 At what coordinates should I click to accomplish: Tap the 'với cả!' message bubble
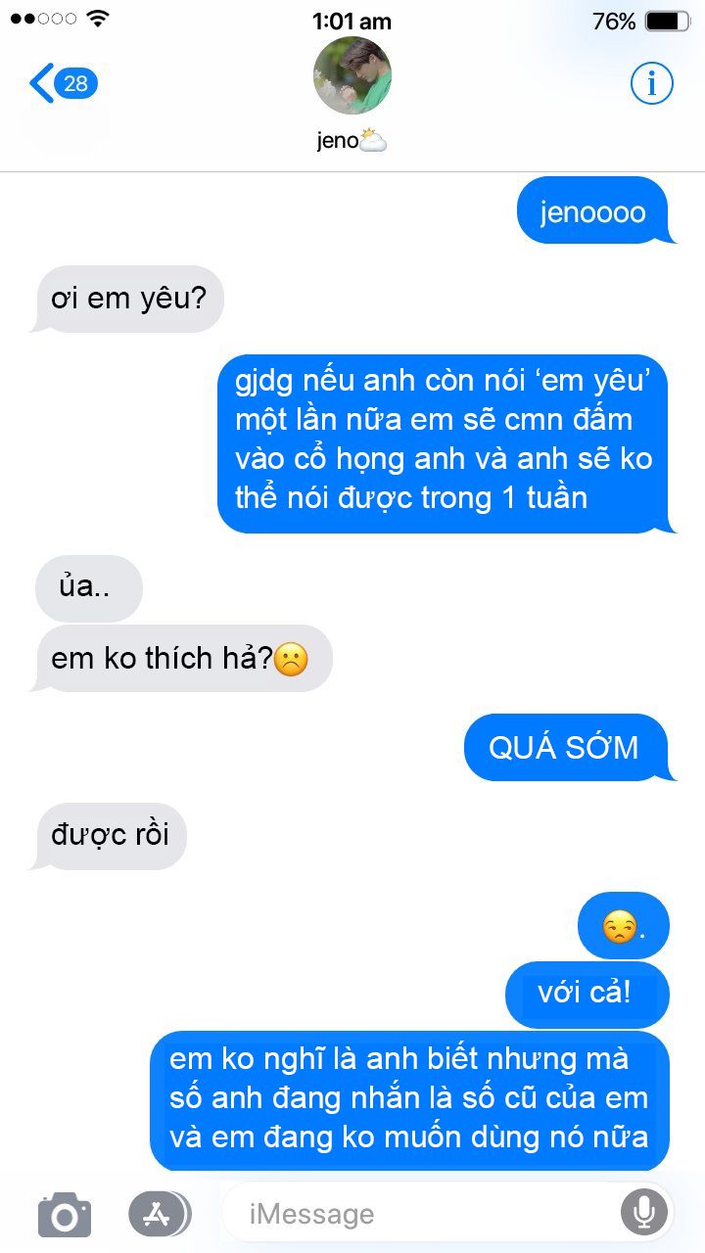587,995
